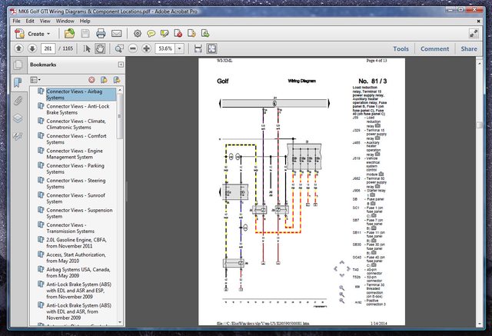The width and height of the screenshot is (492, 336).
Task: Open the zoom percentage dropdown
Action: pos(180,48)
